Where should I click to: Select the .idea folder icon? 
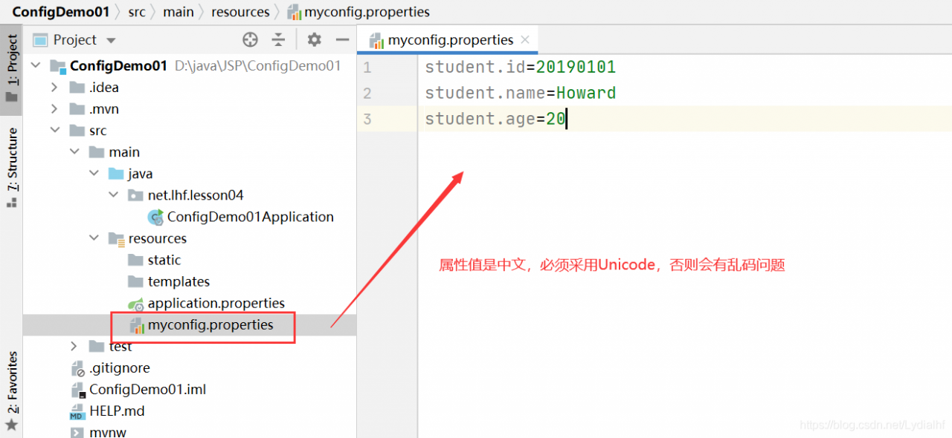click(x=77, y=87)
